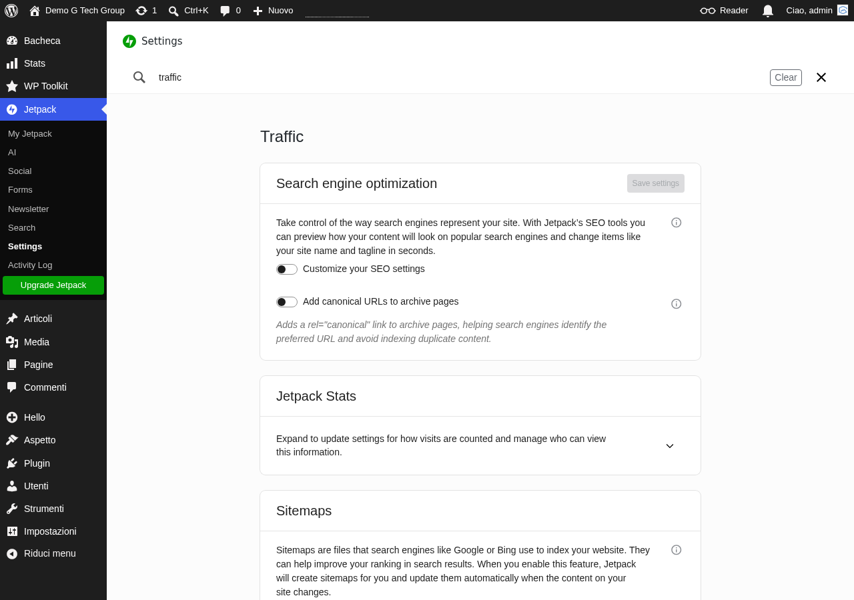Viewport: 854px width, 600px height.
Task: Click the Hello plus-circle icon
Action: (x=12, y=417)
